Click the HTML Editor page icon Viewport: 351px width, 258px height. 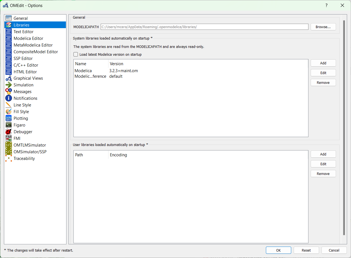9,72
